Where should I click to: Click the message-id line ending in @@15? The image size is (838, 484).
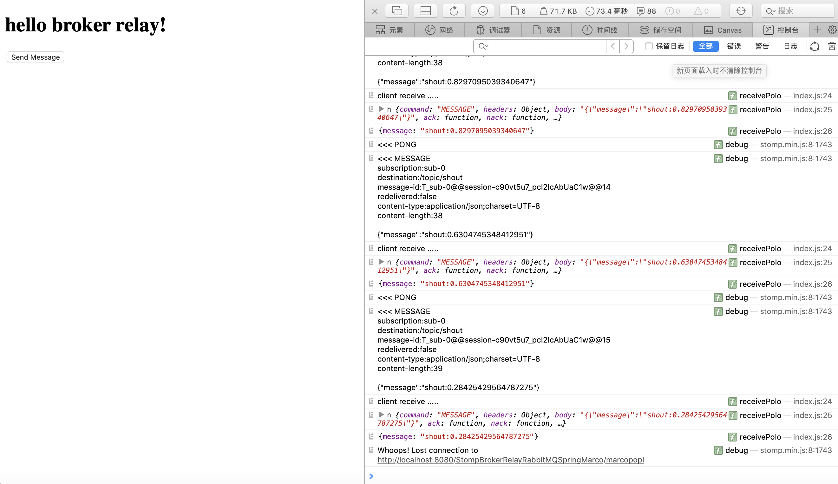point(494,340)
